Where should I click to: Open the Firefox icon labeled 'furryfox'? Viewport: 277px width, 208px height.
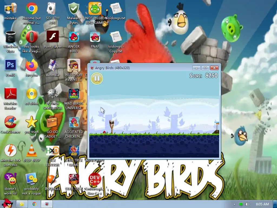[x=31, y=66]
